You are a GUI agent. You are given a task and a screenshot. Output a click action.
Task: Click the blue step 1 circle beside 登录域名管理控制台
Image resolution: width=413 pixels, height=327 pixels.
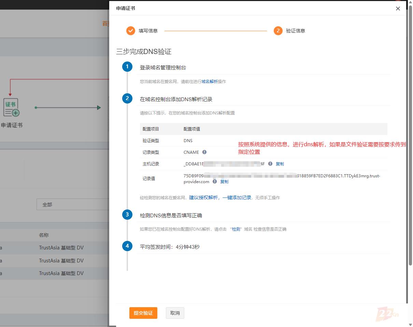coord(127,67)
